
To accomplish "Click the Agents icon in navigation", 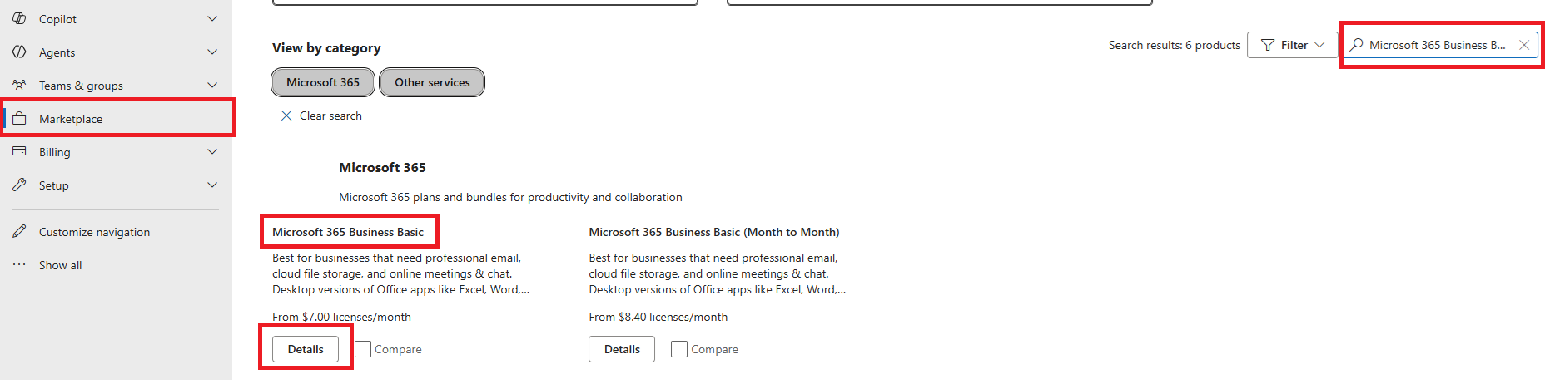I will (19, 52).
